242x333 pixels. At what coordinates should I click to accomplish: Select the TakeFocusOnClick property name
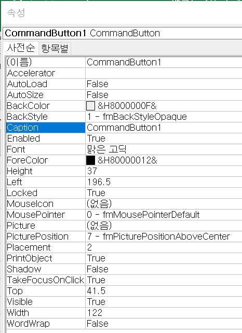(46, 280)
